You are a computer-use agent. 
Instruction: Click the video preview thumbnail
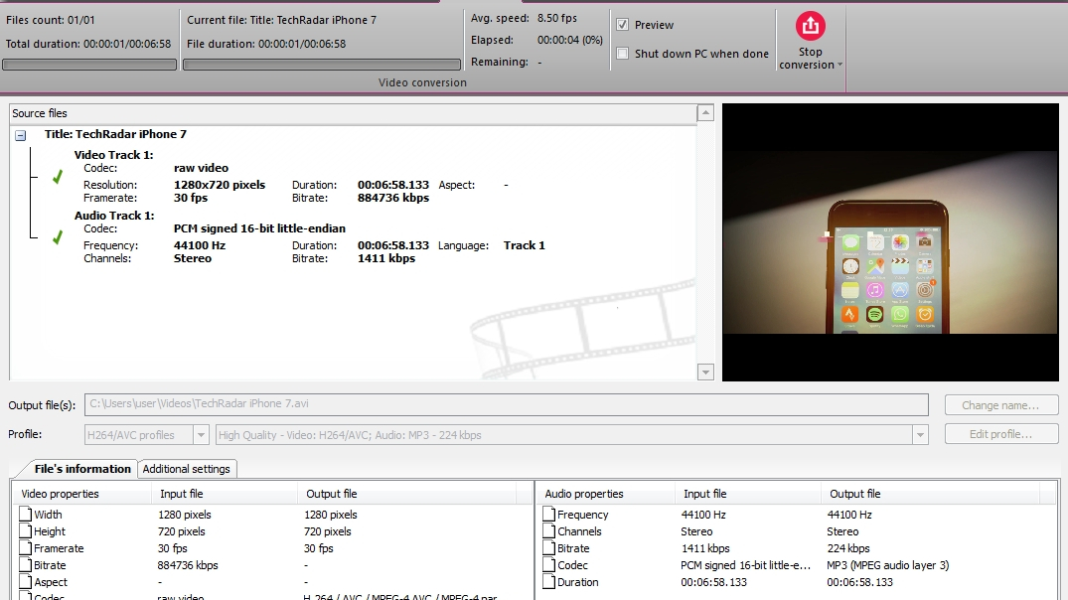click(x=890, y=241)
